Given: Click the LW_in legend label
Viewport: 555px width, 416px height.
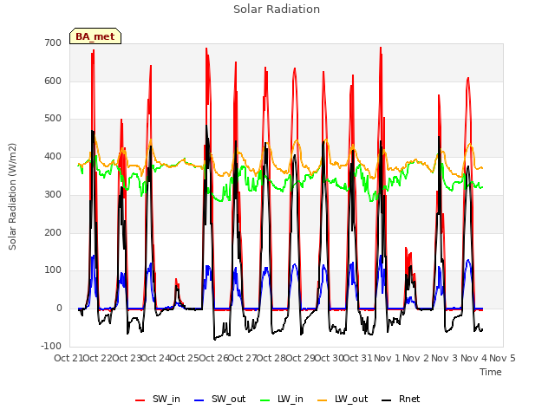Looking at the screenshot, I should click(x=291, y=399).
